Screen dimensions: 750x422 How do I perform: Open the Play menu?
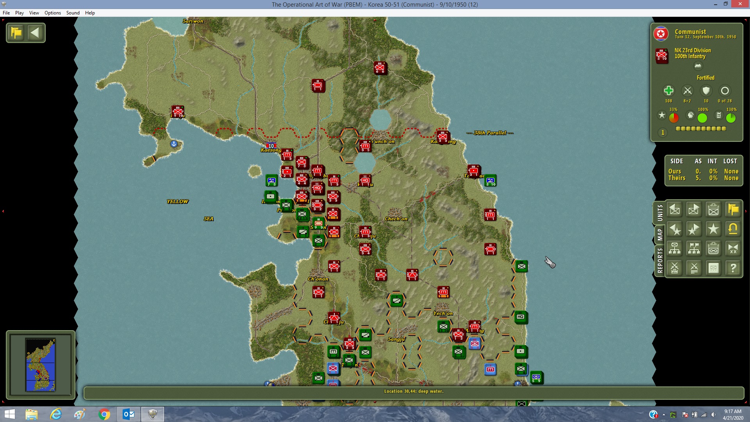point(20,13)
